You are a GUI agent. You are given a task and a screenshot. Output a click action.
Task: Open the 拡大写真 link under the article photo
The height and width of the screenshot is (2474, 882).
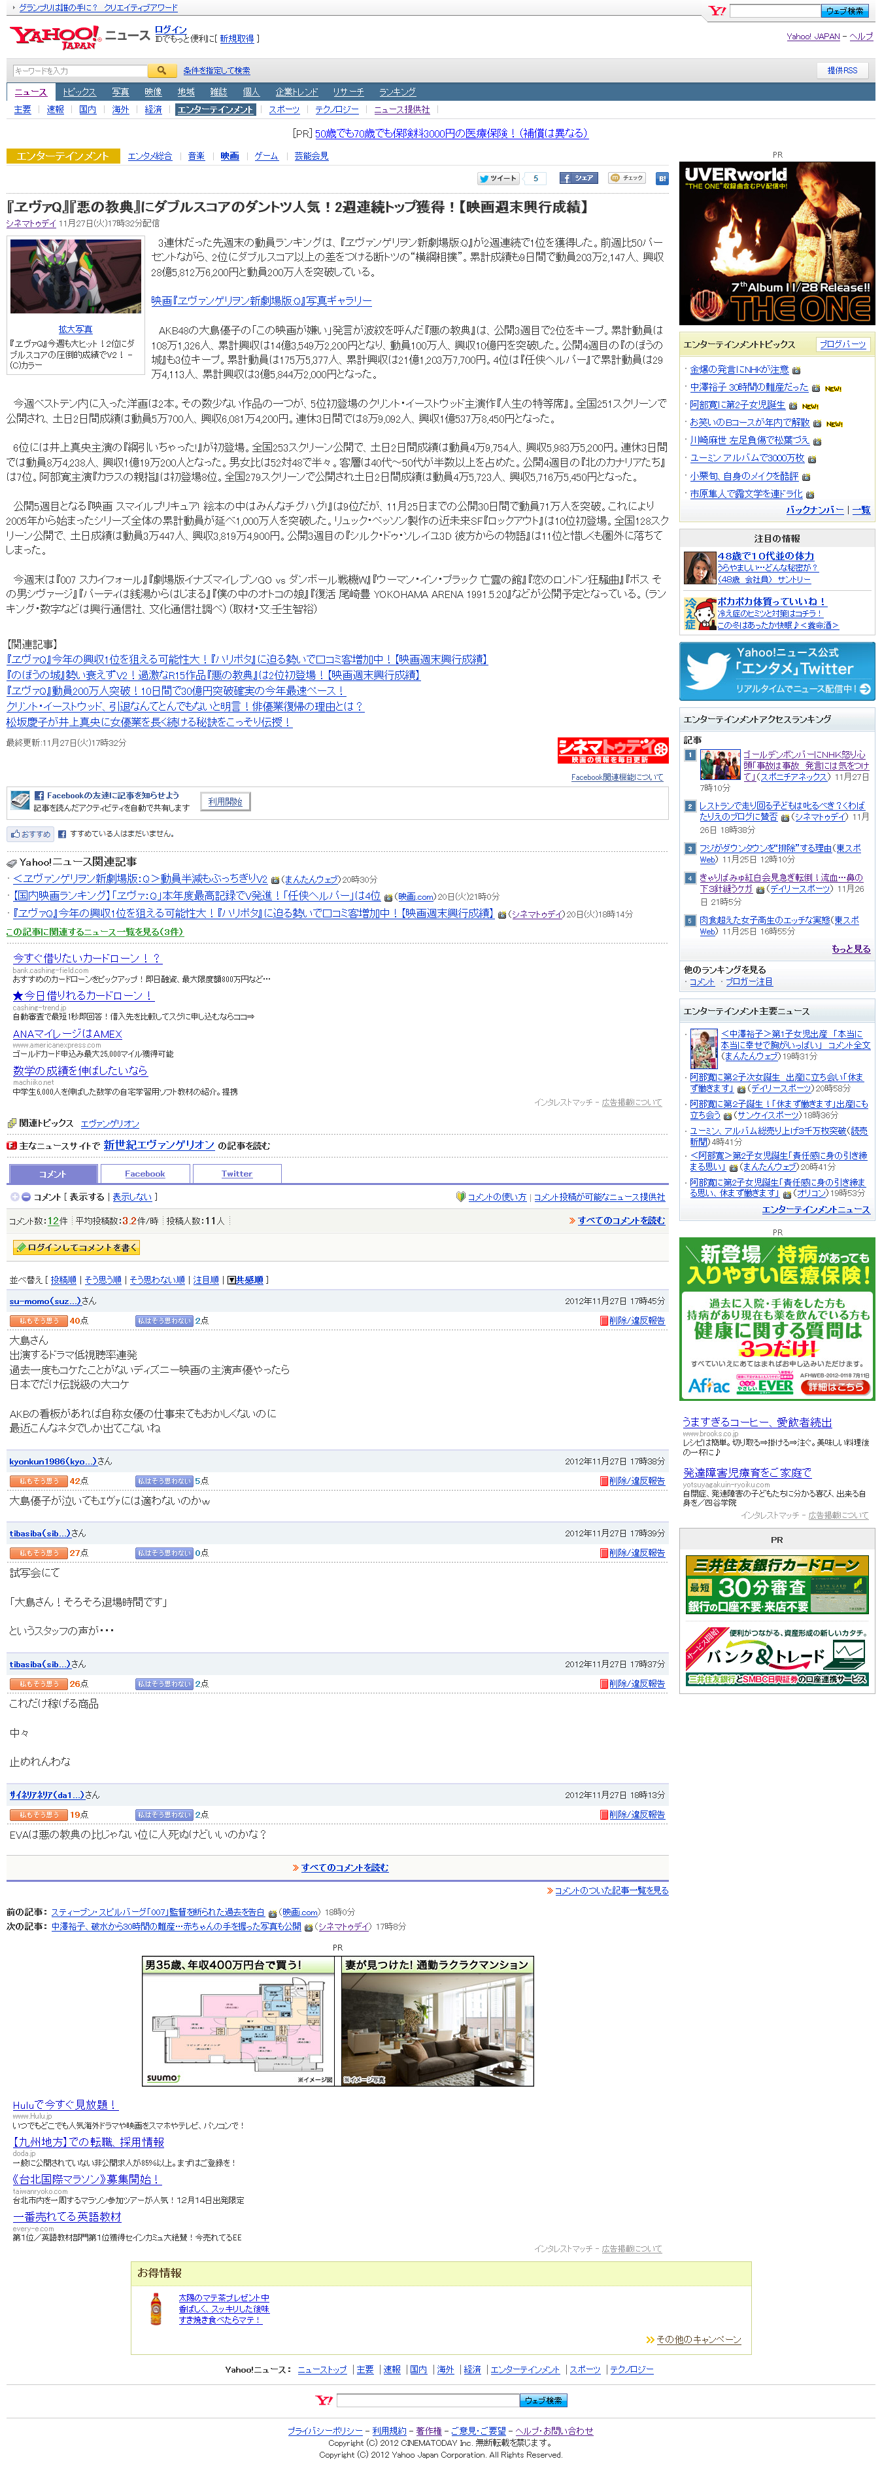(x=75, y=329)
